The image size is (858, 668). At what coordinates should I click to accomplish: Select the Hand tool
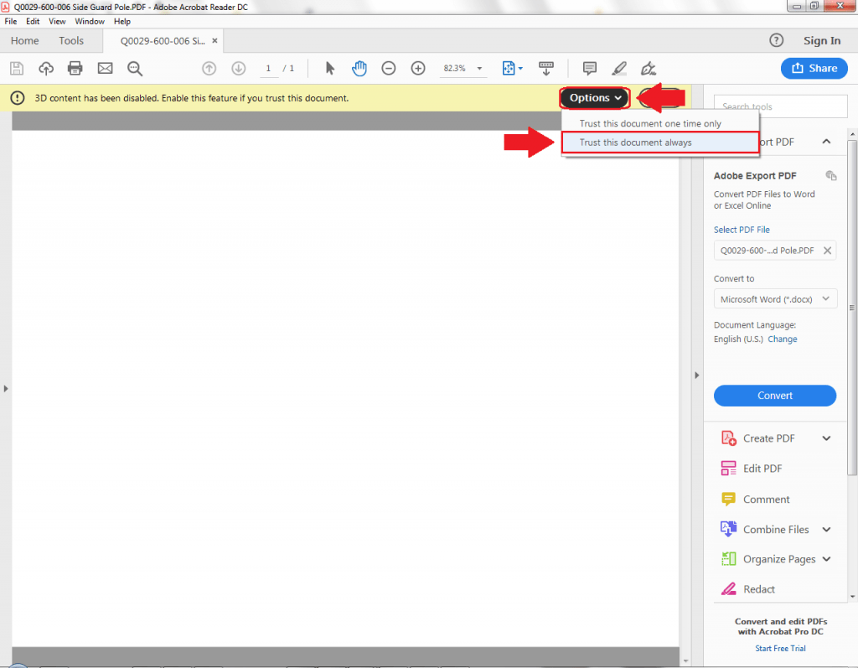coord(359,69)
